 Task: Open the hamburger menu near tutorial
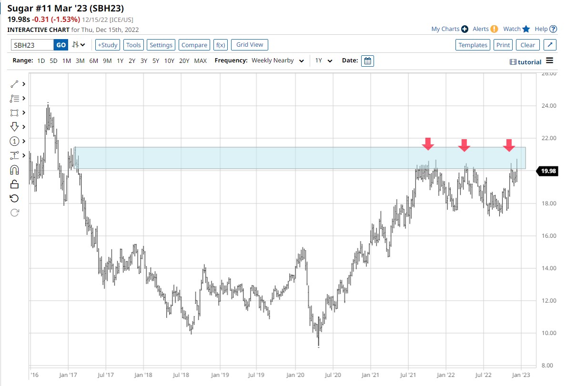551,61
